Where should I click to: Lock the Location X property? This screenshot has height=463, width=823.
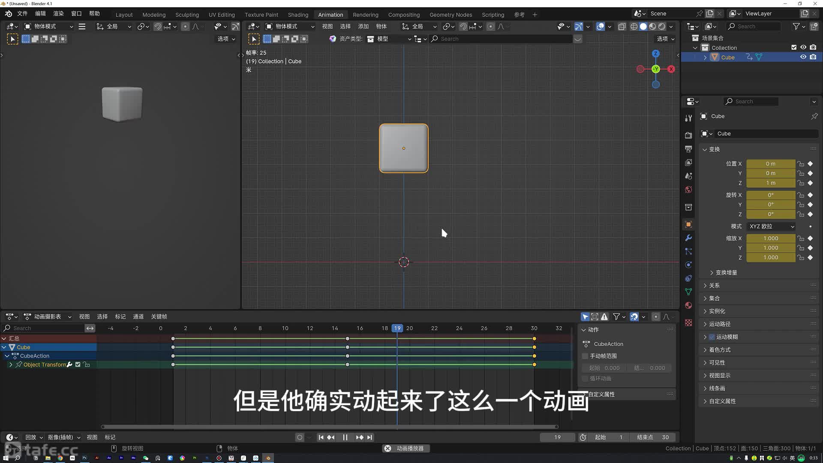800,164
